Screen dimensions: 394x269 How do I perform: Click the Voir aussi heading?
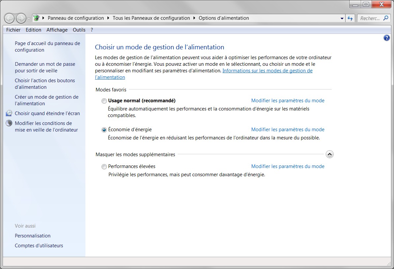[x=25, y=226]
